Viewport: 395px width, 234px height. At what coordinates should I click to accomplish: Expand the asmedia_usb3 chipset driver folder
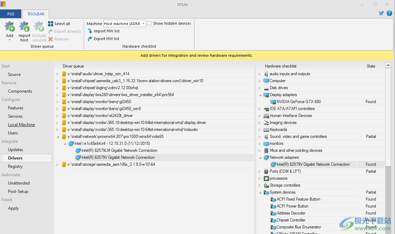[58, 81]
